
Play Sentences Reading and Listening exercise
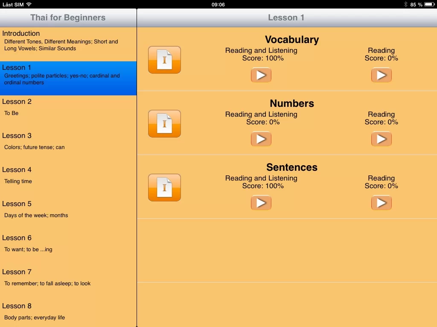pyautogui.click(x=261, y=203)
